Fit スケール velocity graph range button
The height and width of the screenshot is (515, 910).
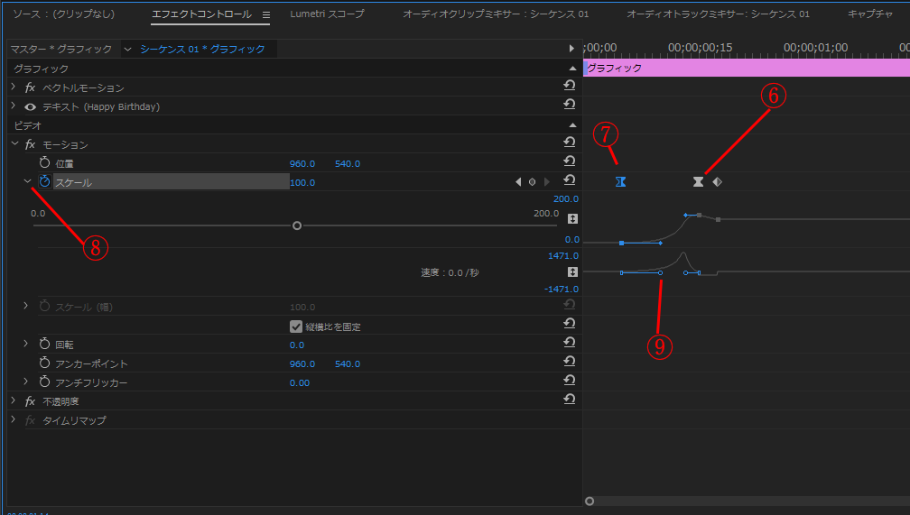pyautogui.click(x=572, y=272)
